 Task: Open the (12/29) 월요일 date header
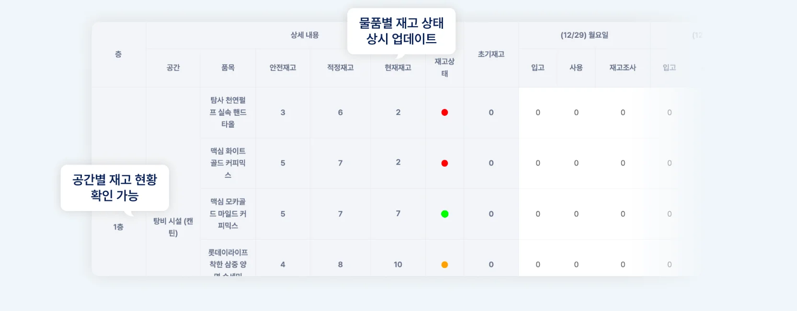click(x=584, y=35)
